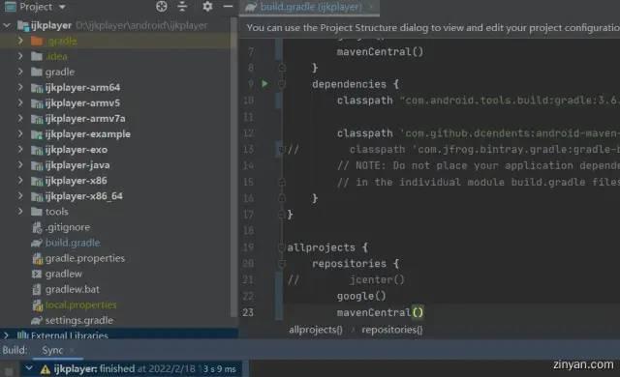Collapse the ijkplayer root project node
620x377 pixels.
(x=7, y=26)
